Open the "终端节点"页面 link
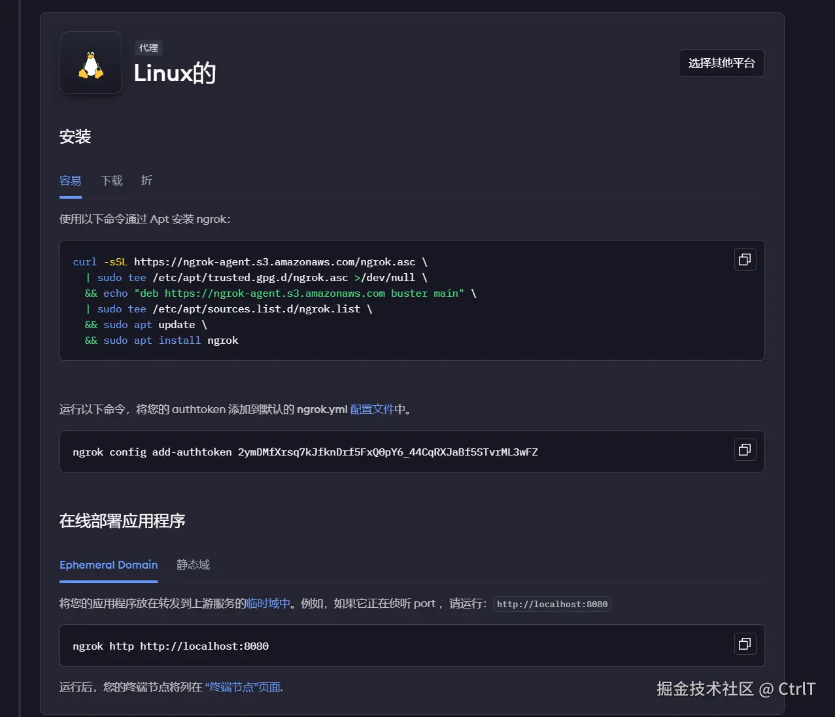835x717 pixels. tap(243, 688)
